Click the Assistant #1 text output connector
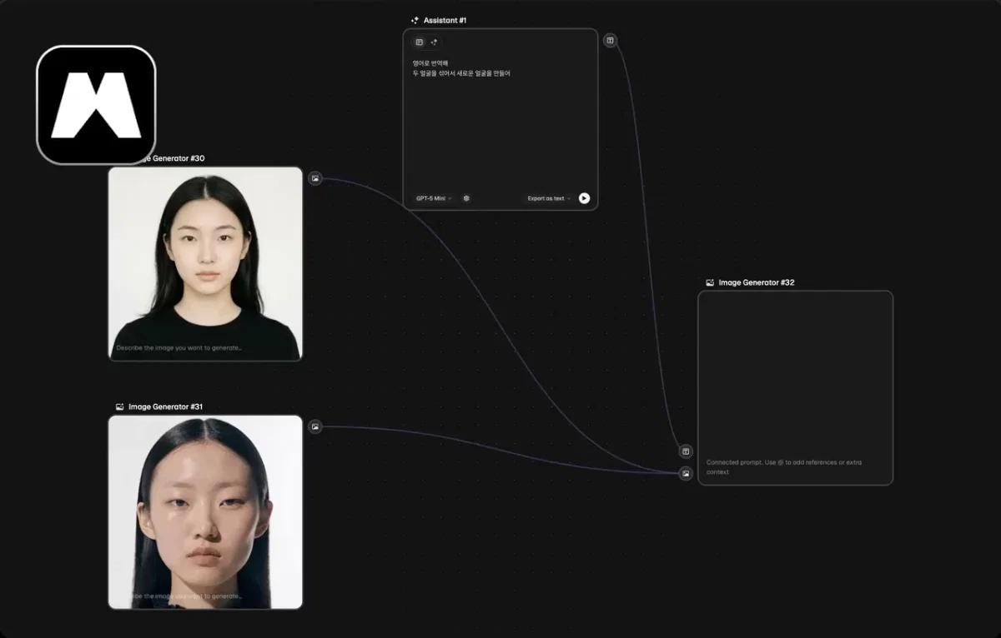This screenshot has width=1001, height=638. (x=611, y=40)
